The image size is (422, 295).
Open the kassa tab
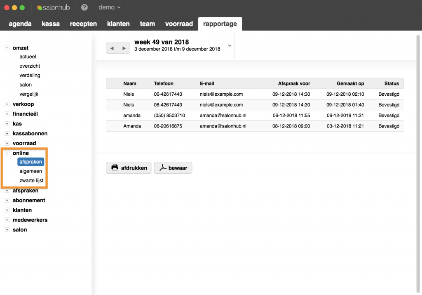pyautogui.click(x=51, y=24)
